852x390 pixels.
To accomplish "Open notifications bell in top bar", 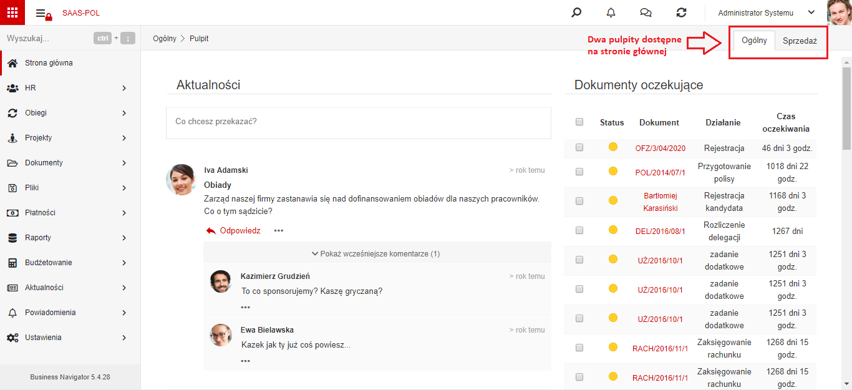I will pyautogui.click(x=611, y=12).
